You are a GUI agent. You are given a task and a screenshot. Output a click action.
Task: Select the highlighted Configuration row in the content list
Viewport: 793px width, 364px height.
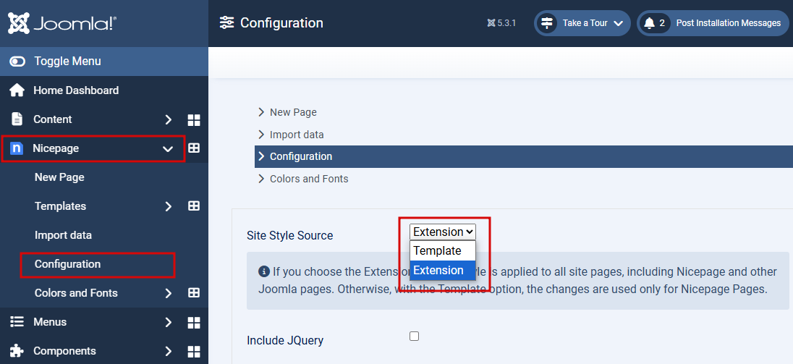(x=523, y=157)
